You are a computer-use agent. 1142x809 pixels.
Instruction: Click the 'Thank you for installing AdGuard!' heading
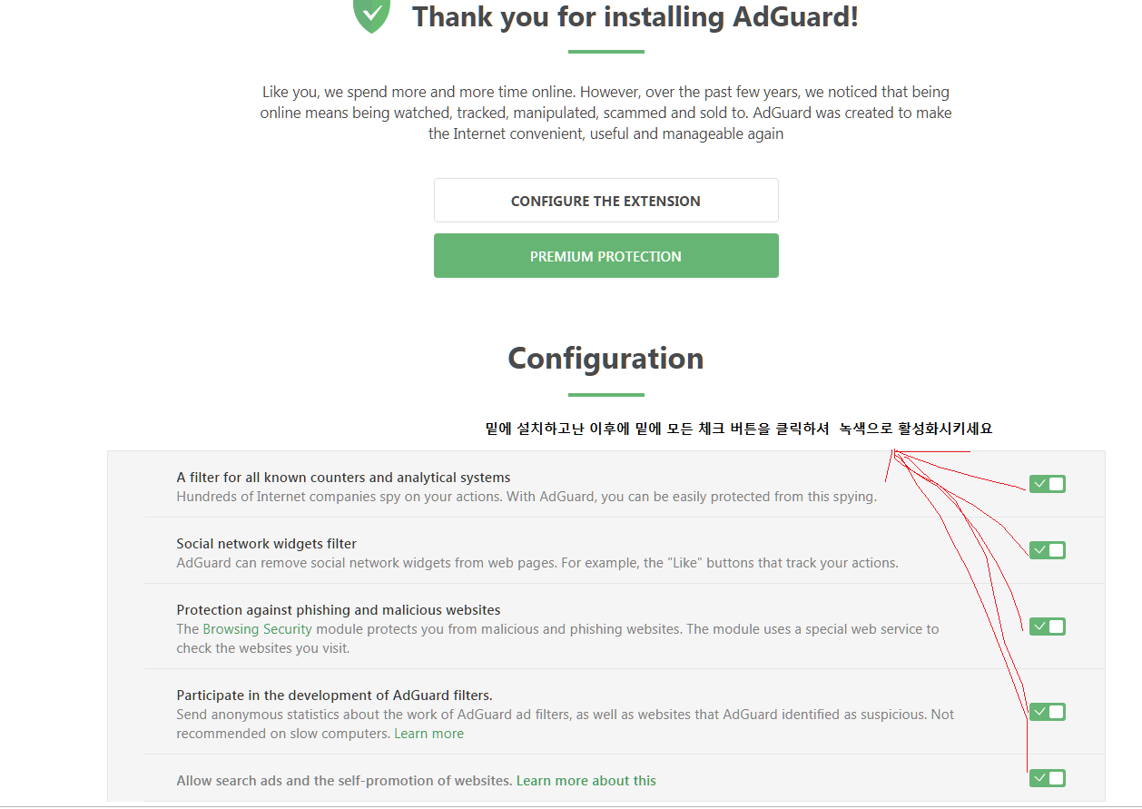tap(635, 16)
